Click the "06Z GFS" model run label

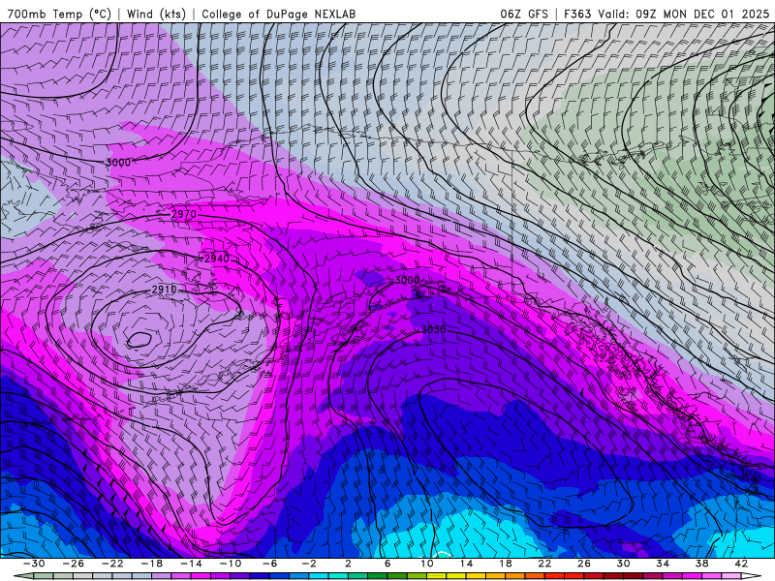(x=524, y=15)
